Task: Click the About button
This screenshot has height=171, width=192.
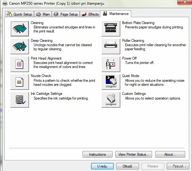Action: pos(170,154)
